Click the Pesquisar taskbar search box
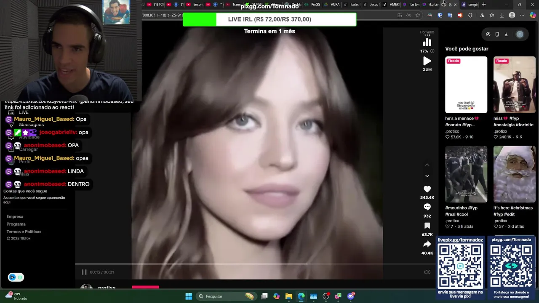Screen dimensions: 539x303 pos(227,296)
